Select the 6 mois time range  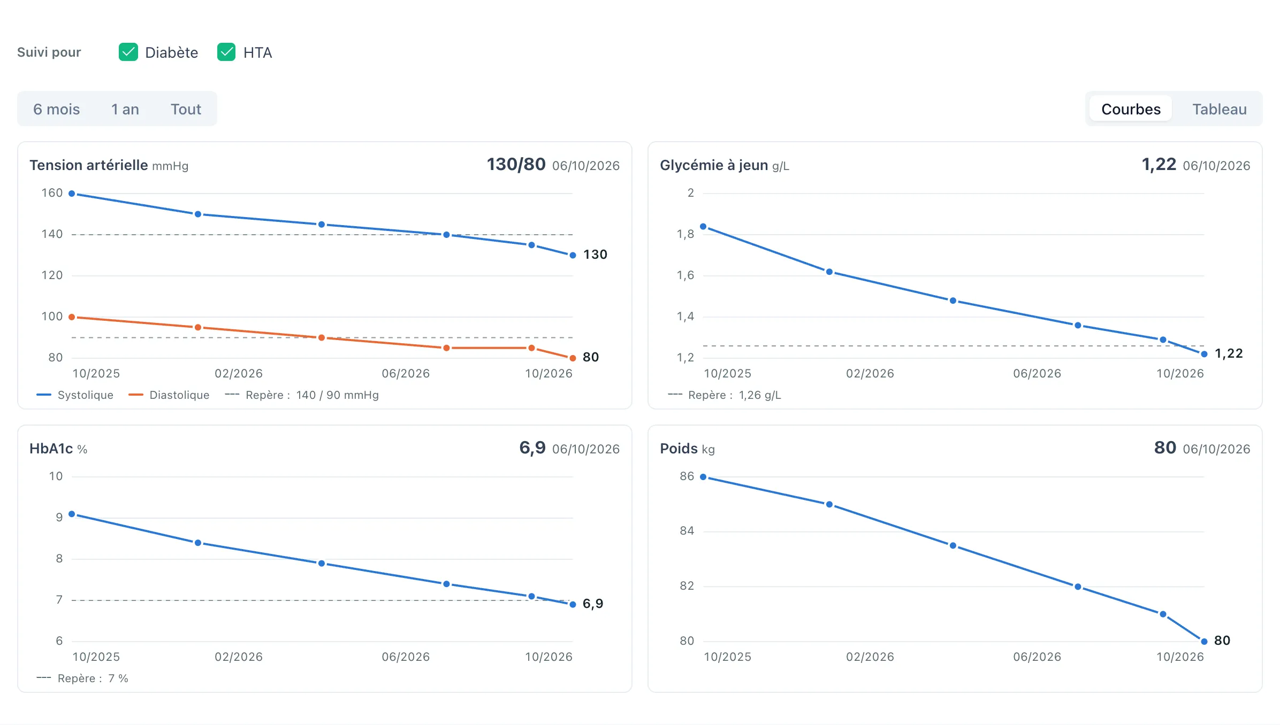56,109
